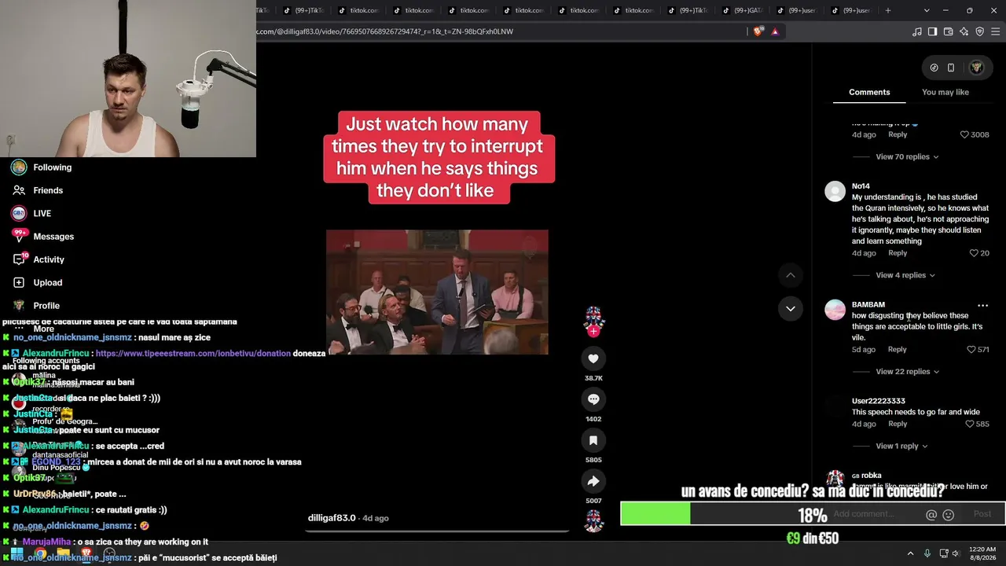Screen dimensions: 1006x566
Task: Like the video with the heart icon
Action: pyautogui.click(x=593, y=358)
